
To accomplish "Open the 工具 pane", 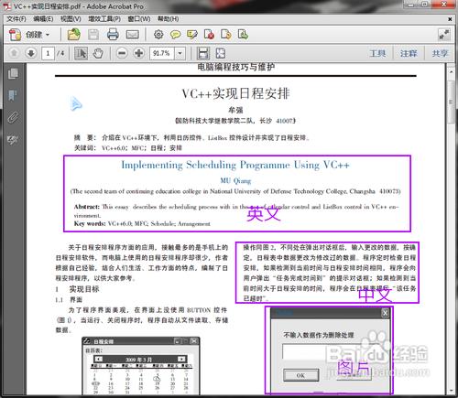I will coord(377,53).
